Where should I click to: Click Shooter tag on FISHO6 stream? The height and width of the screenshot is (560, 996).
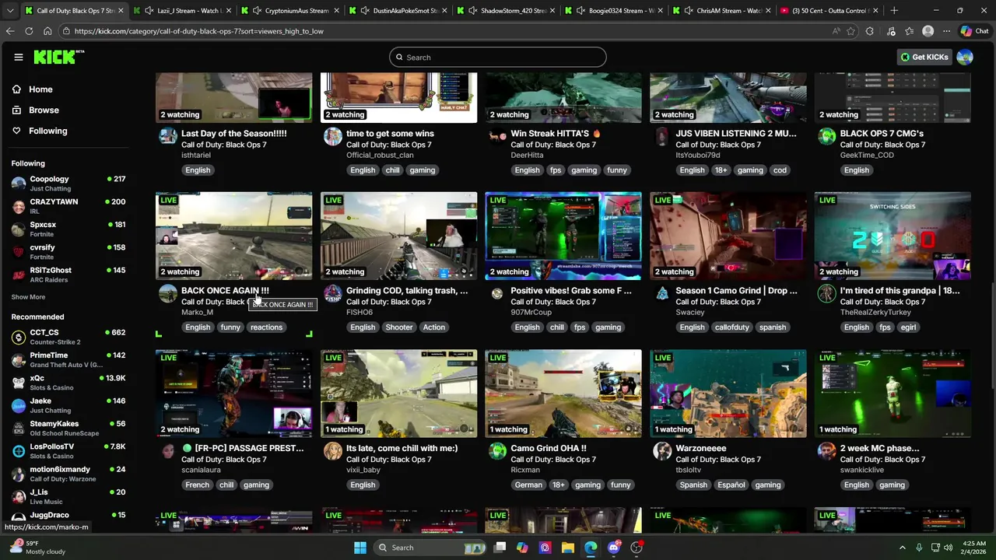pos(399,327)
